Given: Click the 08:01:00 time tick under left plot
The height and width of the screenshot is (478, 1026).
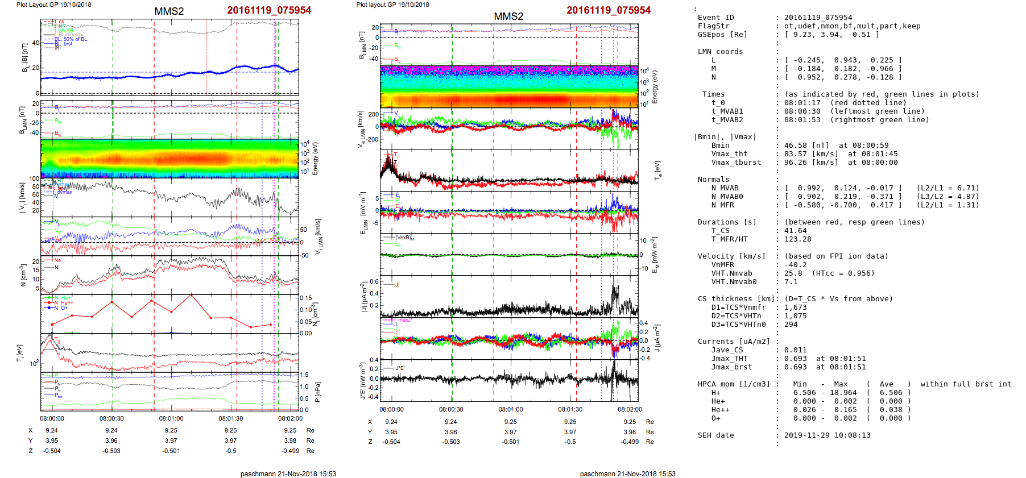Looking at the screenshot, I should pos(171,418).
